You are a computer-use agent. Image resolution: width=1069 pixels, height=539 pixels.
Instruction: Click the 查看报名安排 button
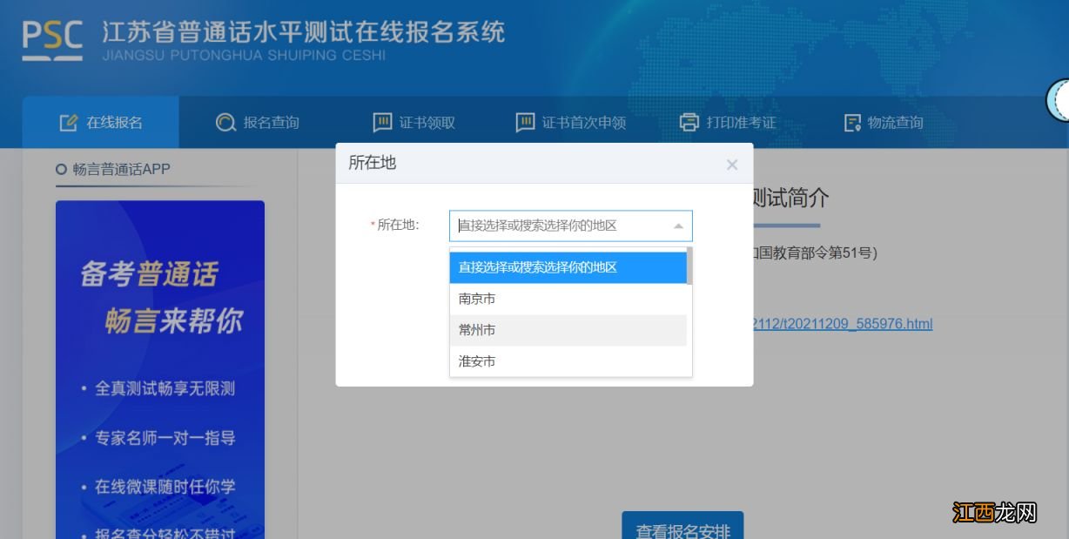click(682, 526)
